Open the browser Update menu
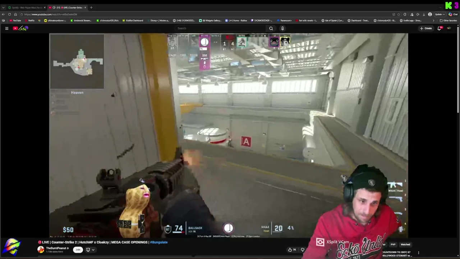This screenshot has height=259, width=460. coord(440,14)
